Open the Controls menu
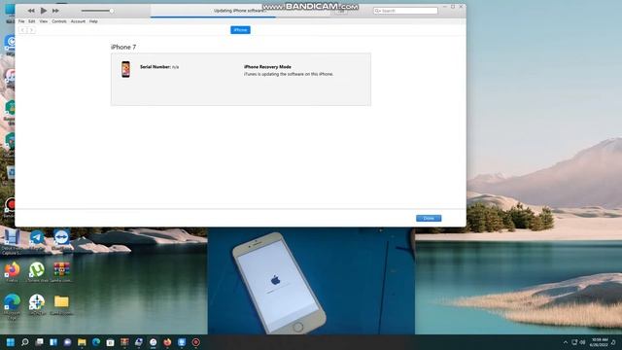Screen dimensions: 622x350 click(59, 21)
